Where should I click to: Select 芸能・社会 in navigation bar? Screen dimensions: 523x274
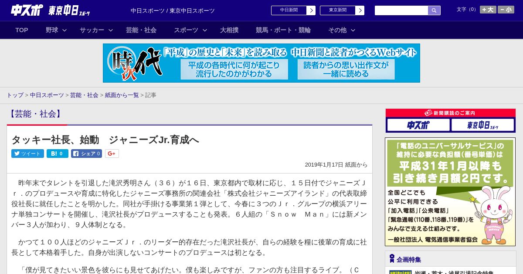141,30
